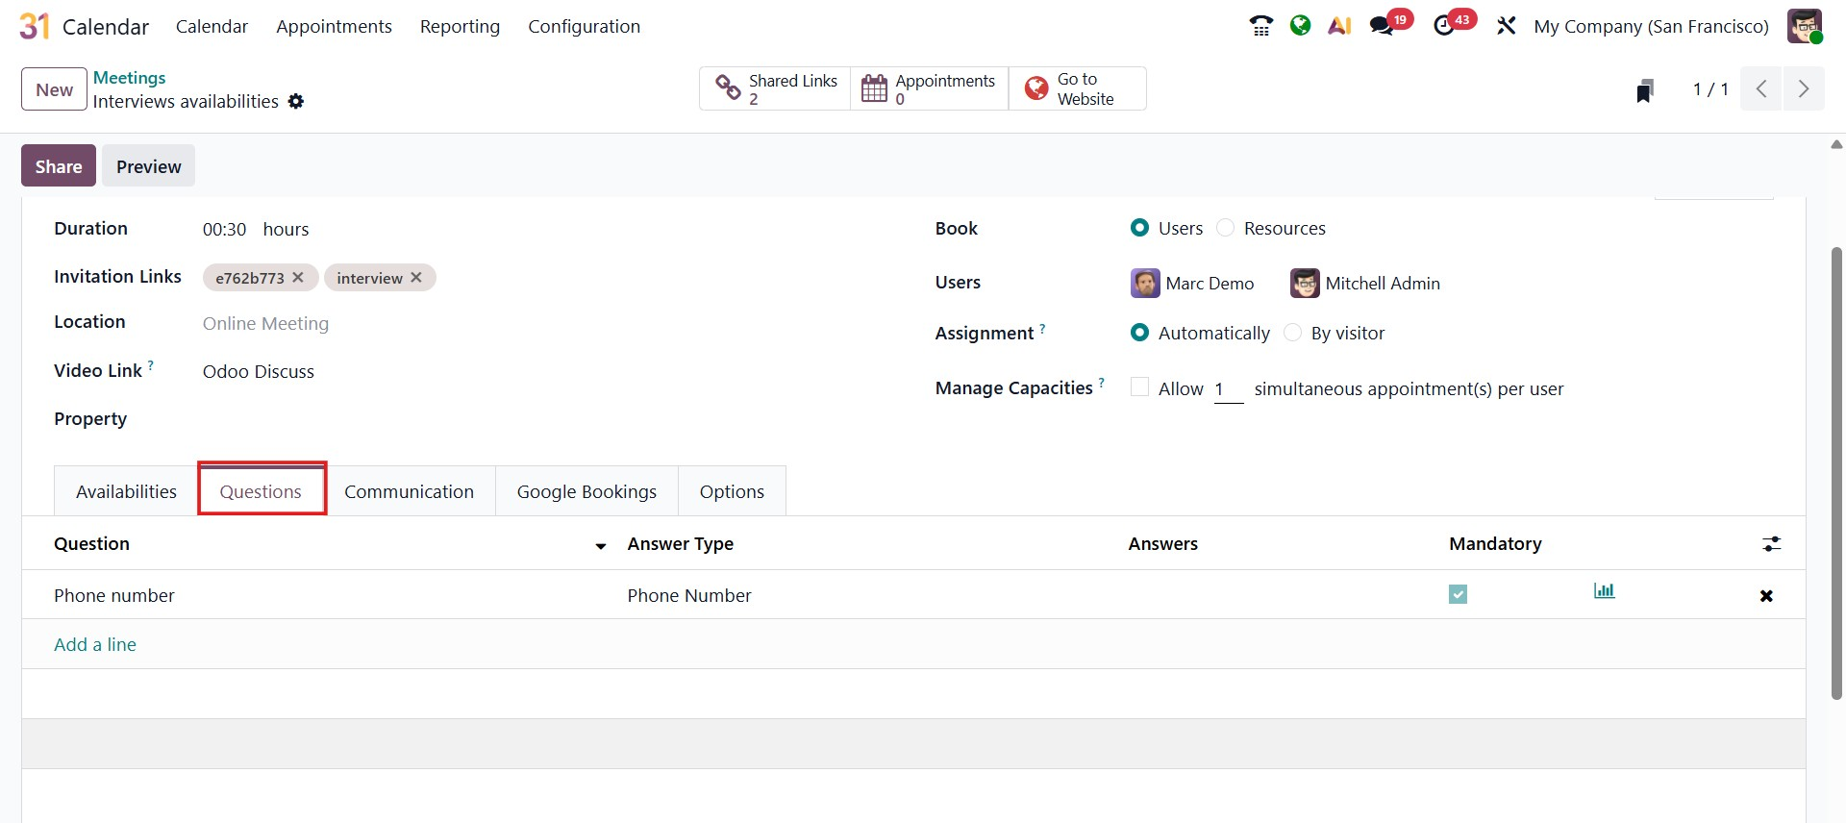Open the optional columns adjust dropdown
The width and height of the screenshot is (1846, 823).
point(1771,544)
